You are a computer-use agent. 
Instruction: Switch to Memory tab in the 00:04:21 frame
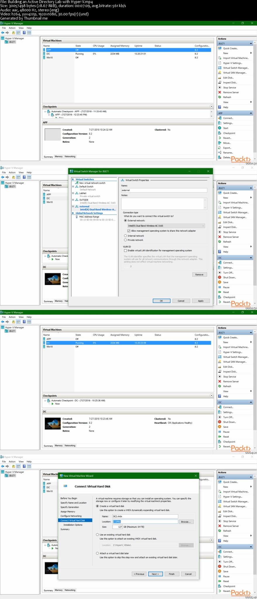[58, 446]
